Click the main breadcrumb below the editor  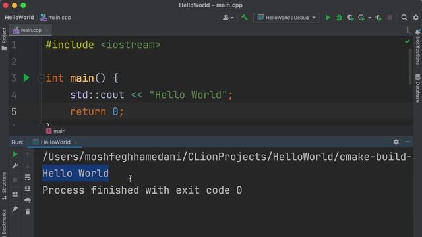coord(56,131)
